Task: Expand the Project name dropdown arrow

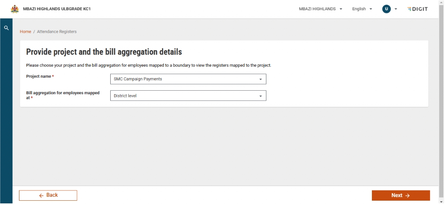Action: 260,79
